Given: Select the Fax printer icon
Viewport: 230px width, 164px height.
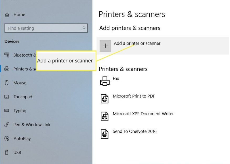Looking at the screenshot, I should pos(105,81).
